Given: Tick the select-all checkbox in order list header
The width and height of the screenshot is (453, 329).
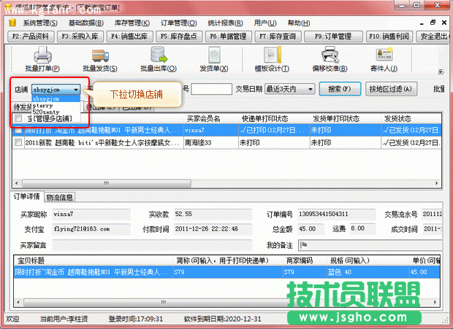Looking at the screenshot, I should click(x=18, y=118).
